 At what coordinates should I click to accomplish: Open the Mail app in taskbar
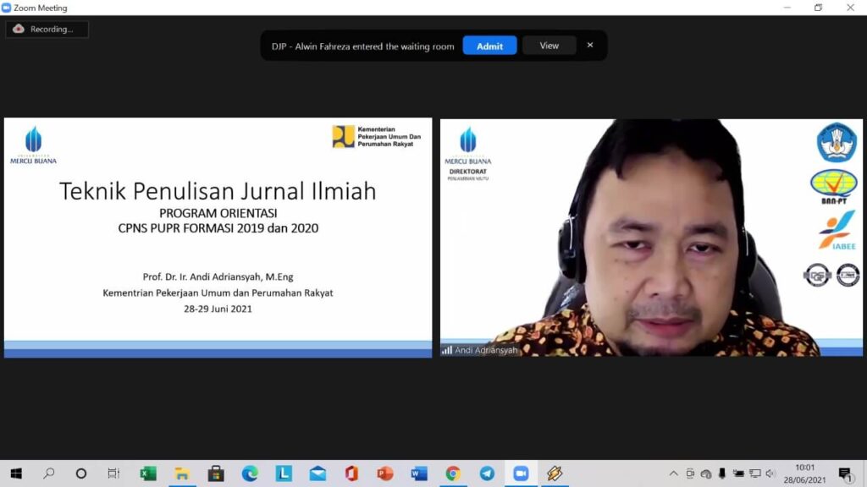(318, 473)
